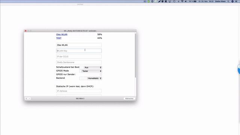
Task: Click the date and time in menu bar
Action: tap(206, 1)
